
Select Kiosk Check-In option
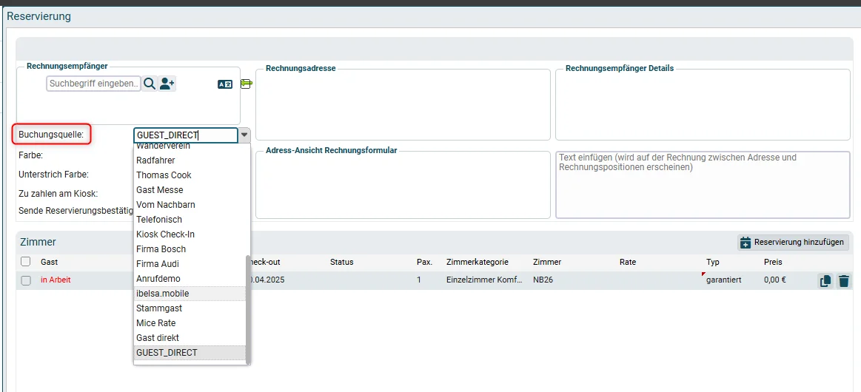pyautogui.click(x=190, y=234)
